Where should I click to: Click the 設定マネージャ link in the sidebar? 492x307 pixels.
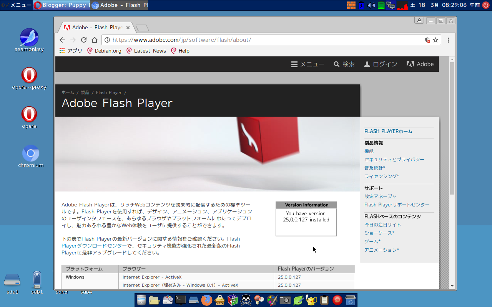tap(380, 196)
